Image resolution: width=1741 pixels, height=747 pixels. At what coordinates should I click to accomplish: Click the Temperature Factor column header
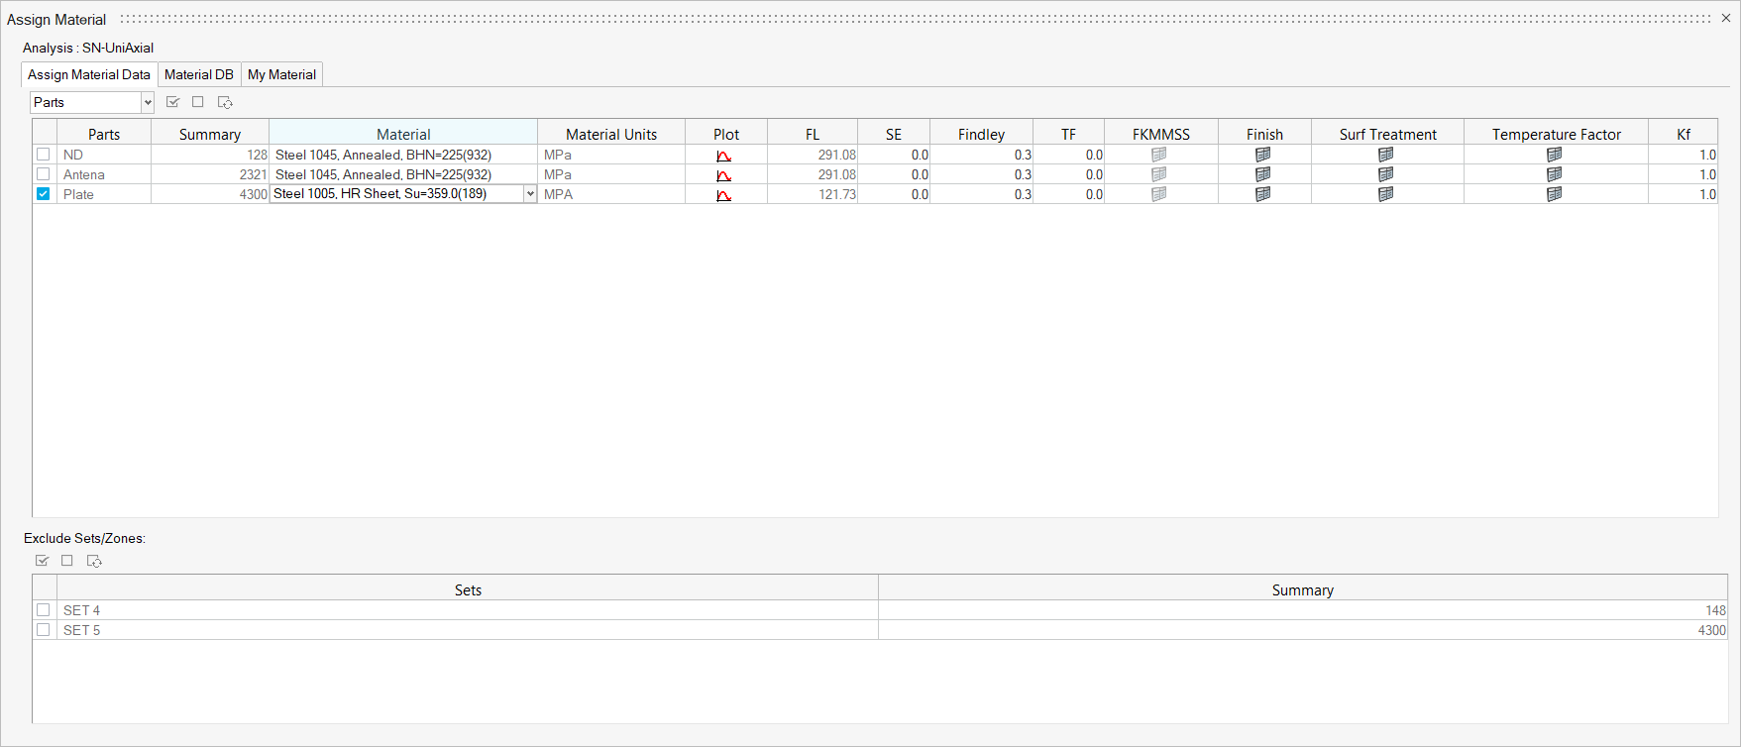1556,134
